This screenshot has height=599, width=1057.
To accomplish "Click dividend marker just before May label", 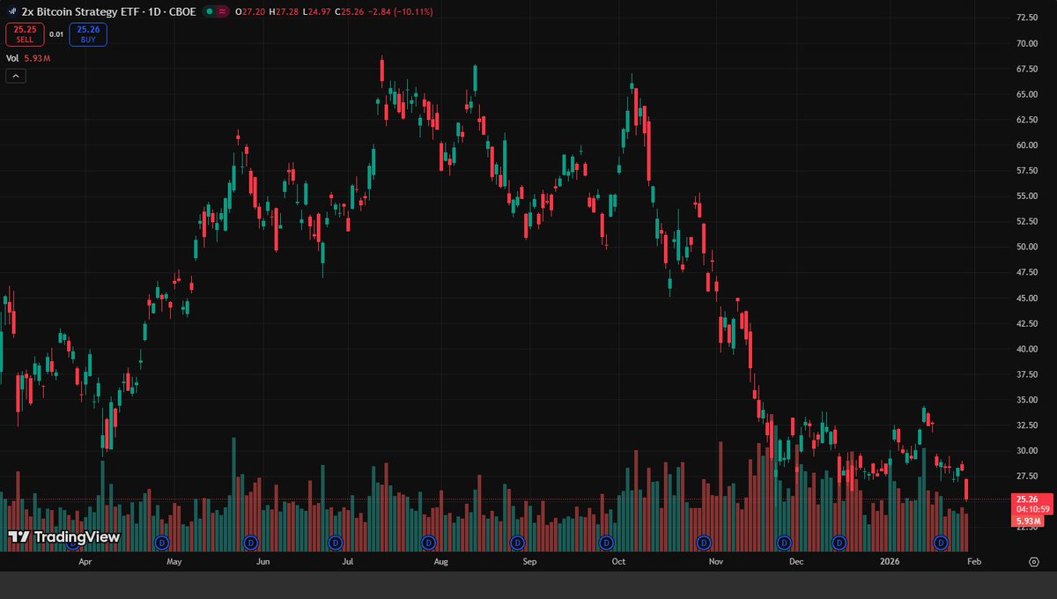I will (161, 541).
